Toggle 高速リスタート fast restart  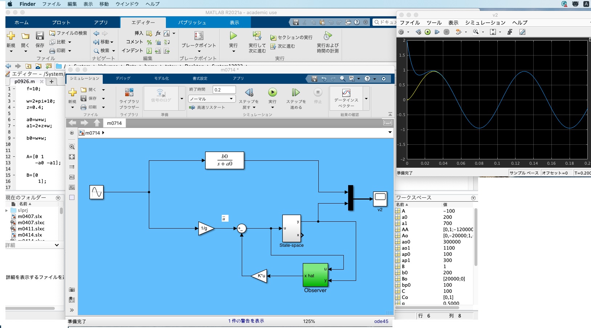(x=207, y=107)
